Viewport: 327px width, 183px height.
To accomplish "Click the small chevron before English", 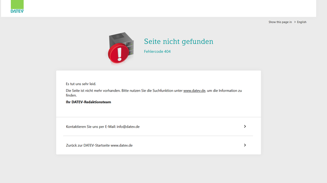I will point(295,22).
